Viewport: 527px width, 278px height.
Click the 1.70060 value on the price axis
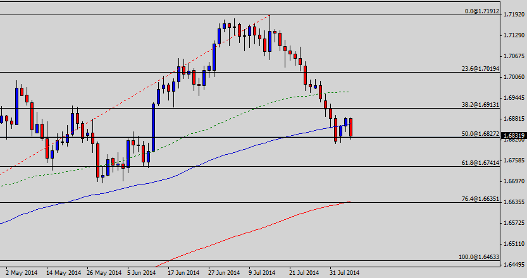click(x=514, y=76)
